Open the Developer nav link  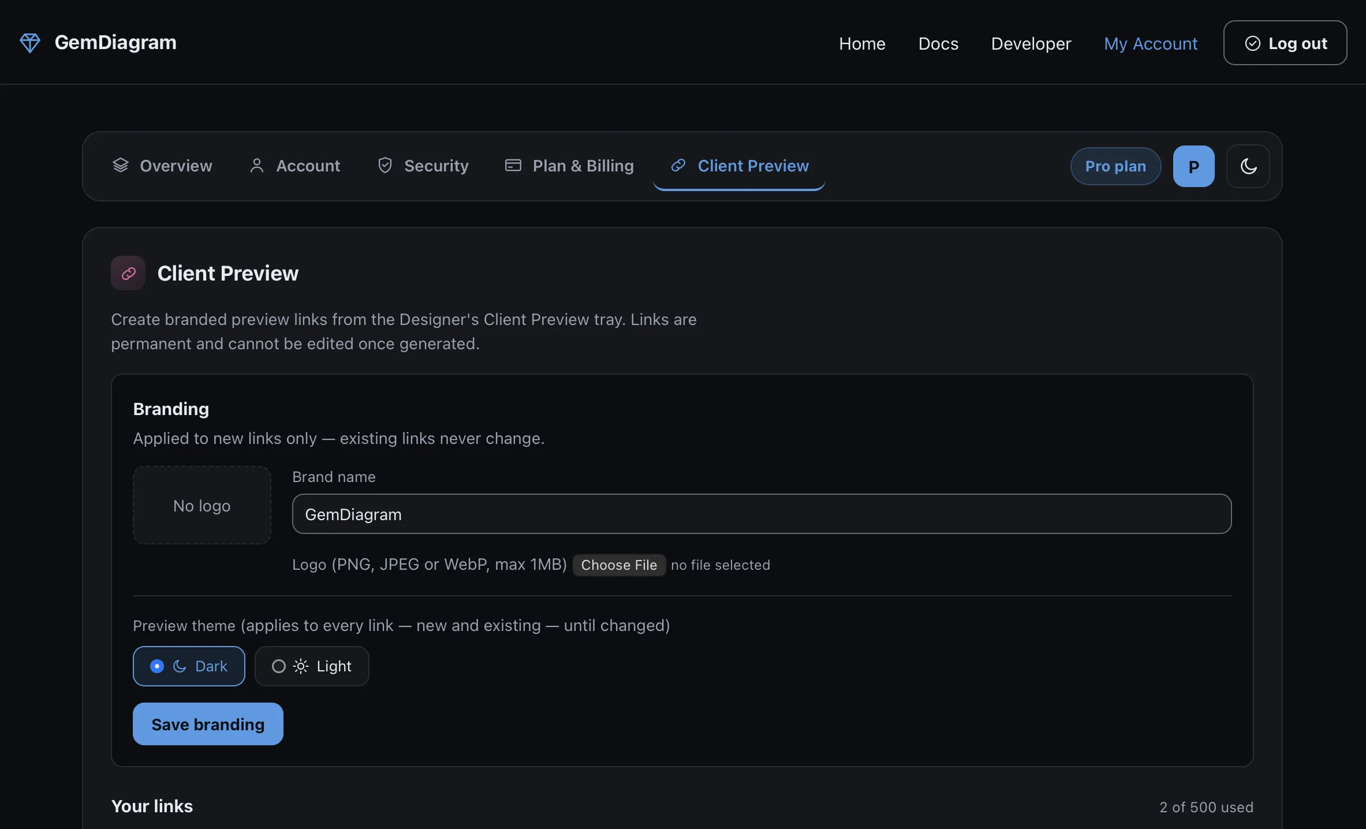1031,43
